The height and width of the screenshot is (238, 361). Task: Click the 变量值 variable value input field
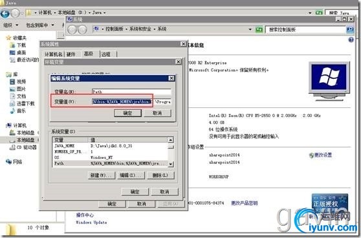[x=131, y=102]
